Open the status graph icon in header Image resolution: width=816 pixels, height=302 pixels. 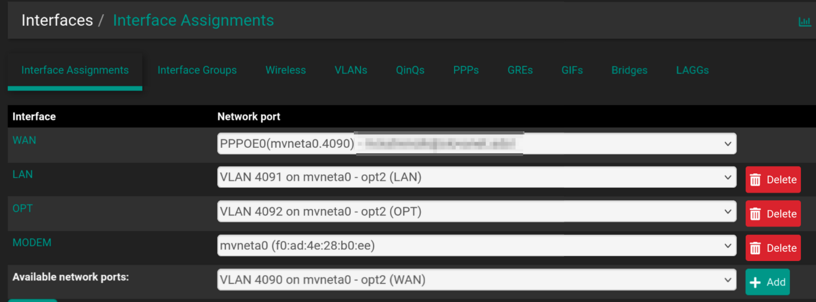click(x=805, y=21)
